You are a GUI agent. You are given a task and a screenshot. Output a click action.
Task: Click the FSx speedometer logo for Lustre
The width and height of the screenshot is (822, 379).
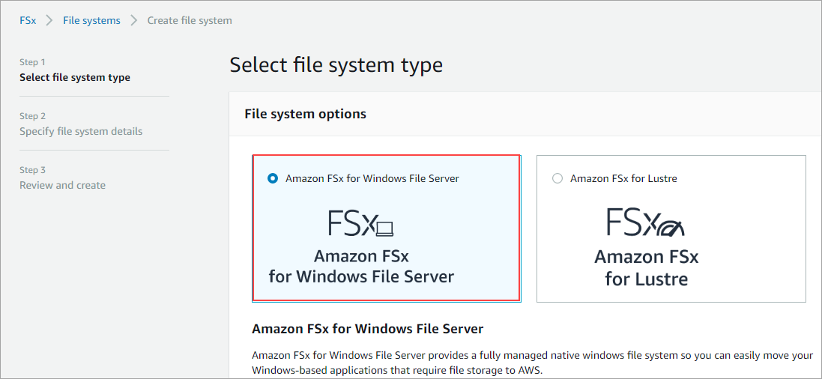(x=646, y=222)
